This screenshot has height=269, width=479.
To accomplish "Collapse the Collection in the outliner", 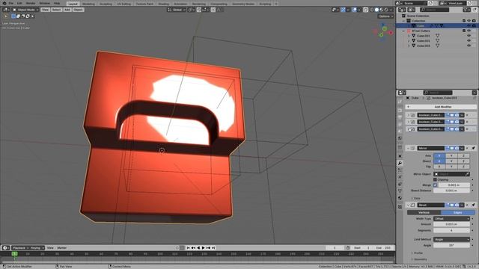I will 404,21.
